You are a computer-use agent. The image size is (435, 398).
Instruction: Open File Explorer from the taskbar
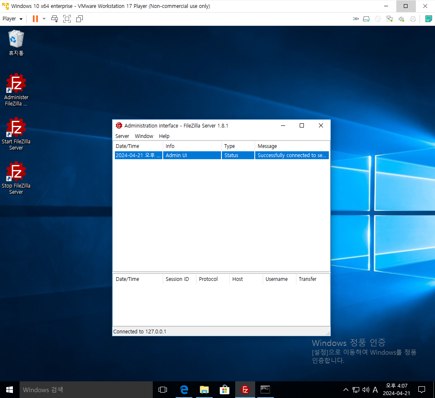pos(204,390)
